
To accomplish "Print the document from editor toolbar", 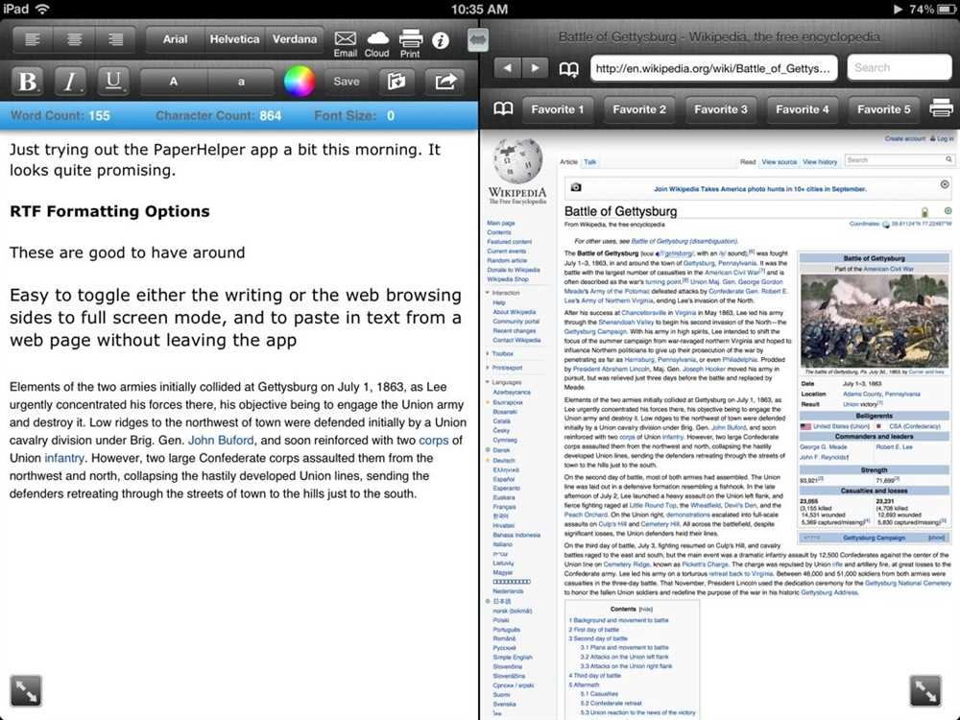I will [410, 44].
